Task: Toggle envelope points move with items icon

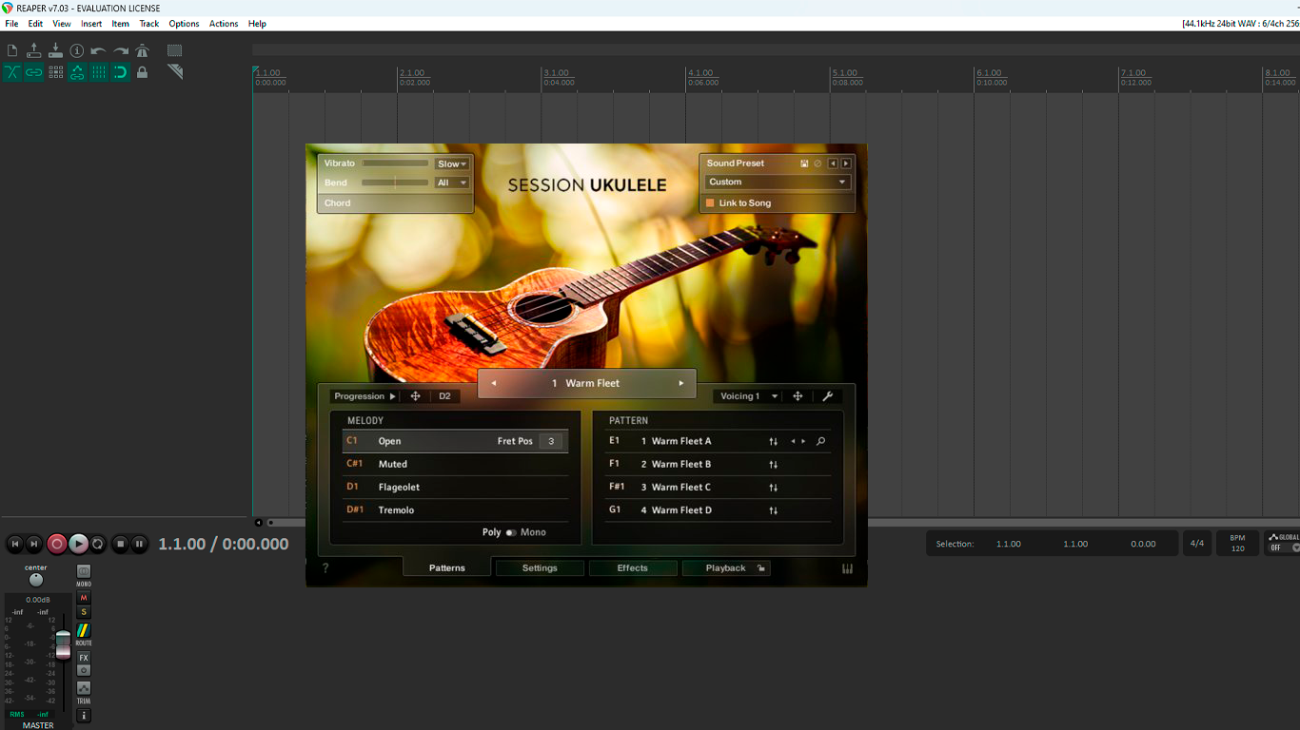Action: 77,72
